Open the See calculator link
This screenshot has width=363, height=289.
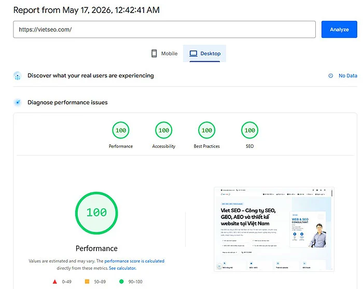pos(122,268)
